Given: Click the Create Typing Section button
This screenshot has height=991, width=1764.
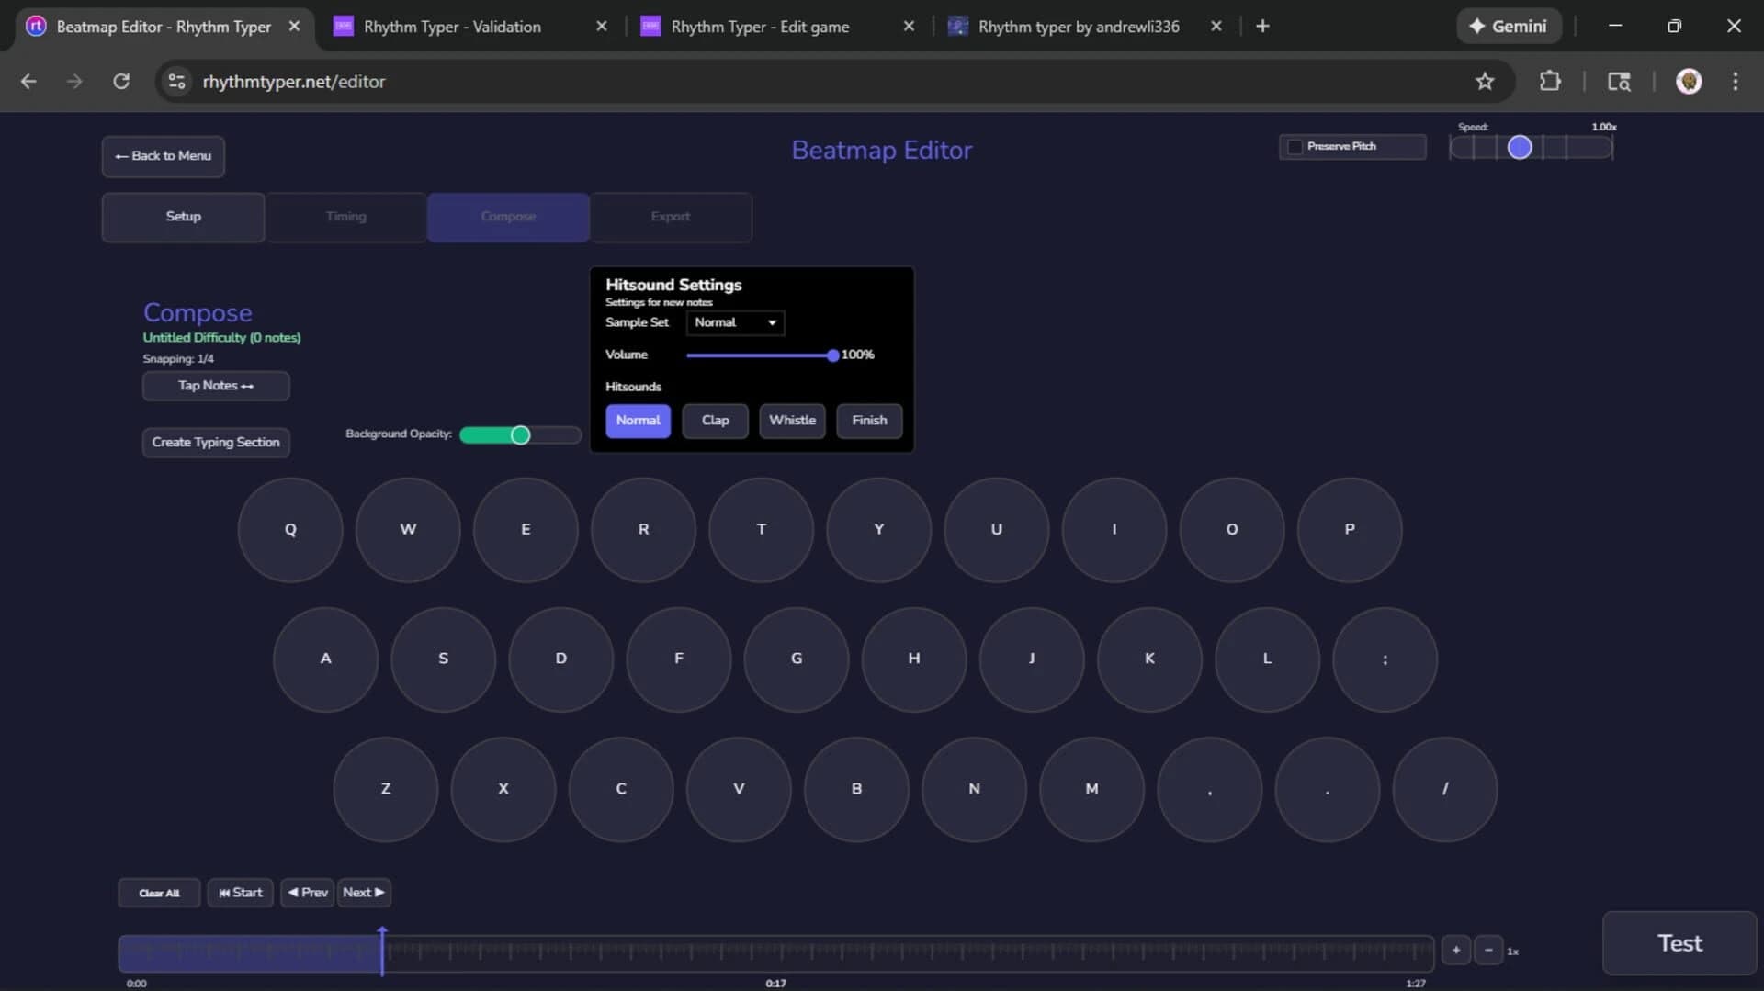Looking at the screenshot, I should [x=215, y=442].
